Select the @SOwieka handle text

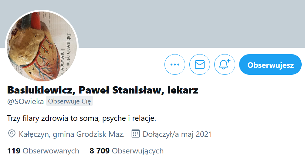click(x=25, y=101)
